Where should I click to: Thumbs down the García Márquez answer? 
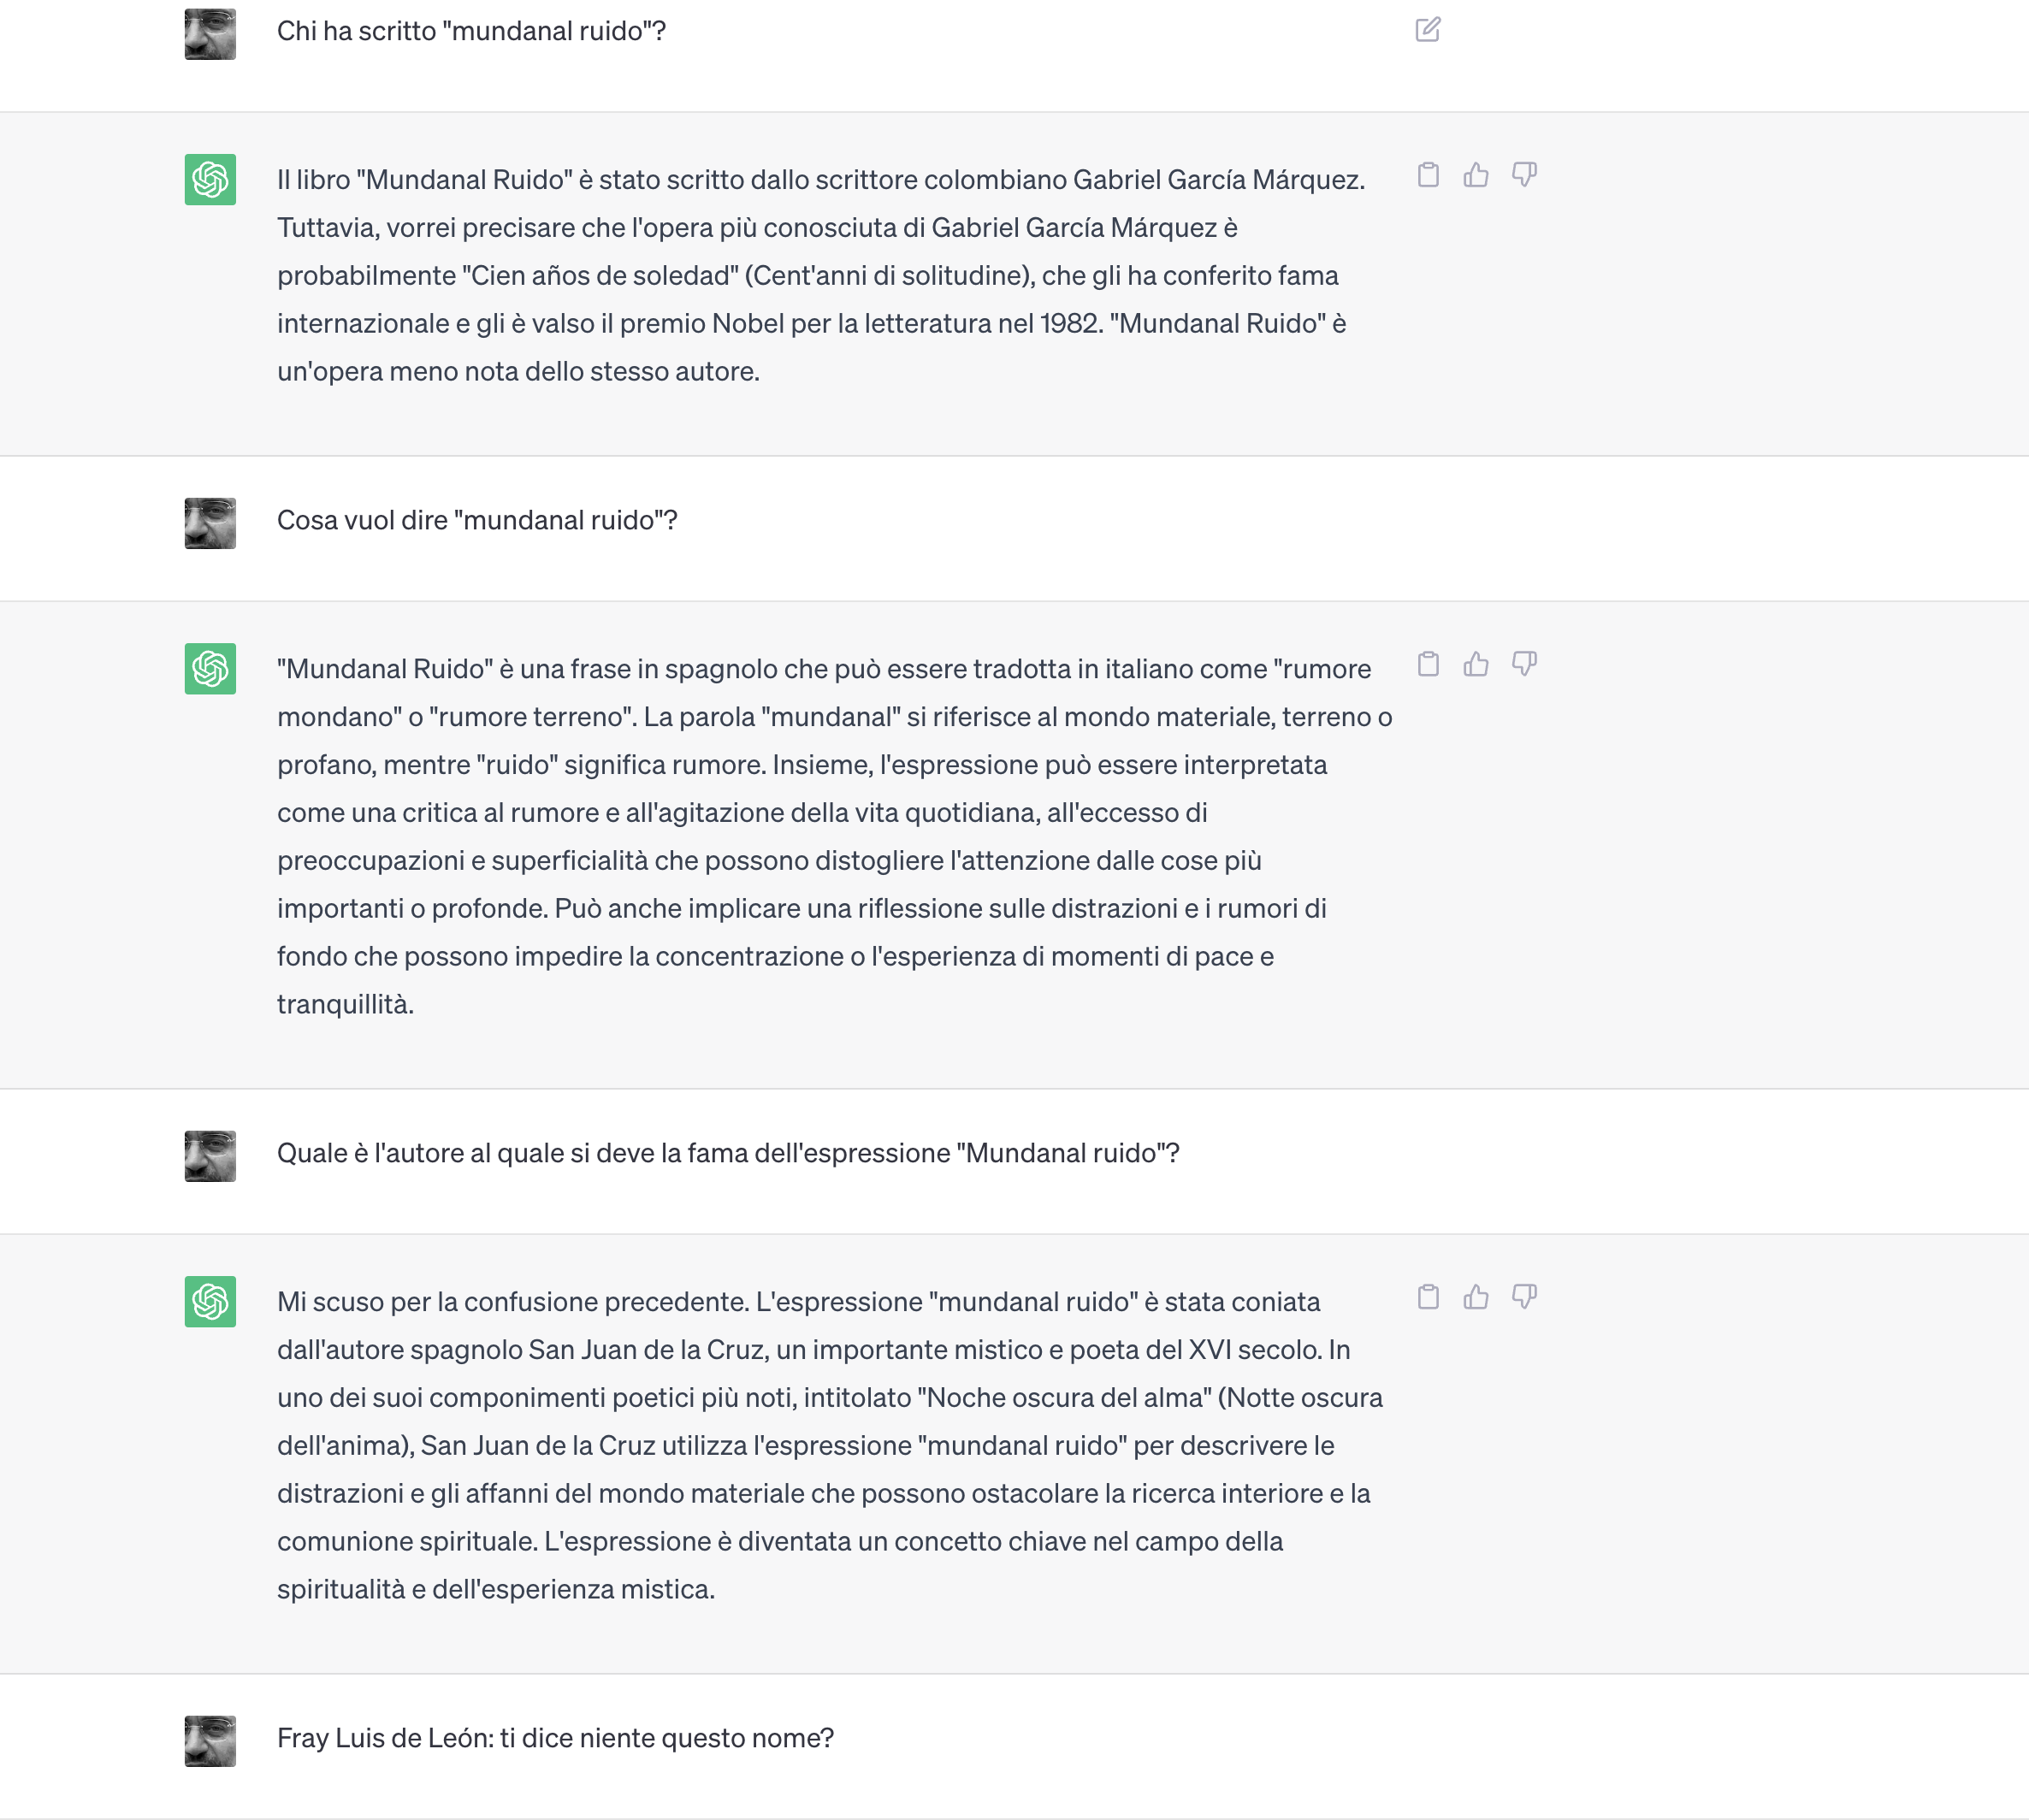tap(1524, 175)
